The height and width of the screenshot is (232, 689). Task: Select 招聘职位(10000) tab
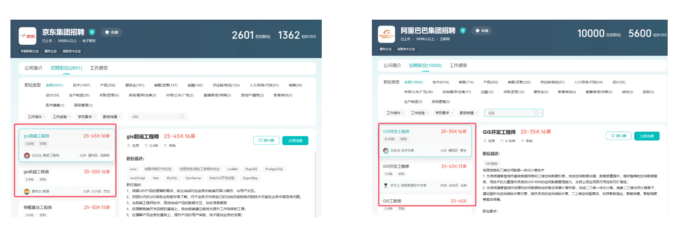point(425,65)
